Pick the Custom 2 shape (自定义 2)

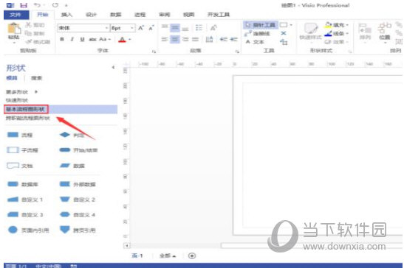click(x=78, y=200)
